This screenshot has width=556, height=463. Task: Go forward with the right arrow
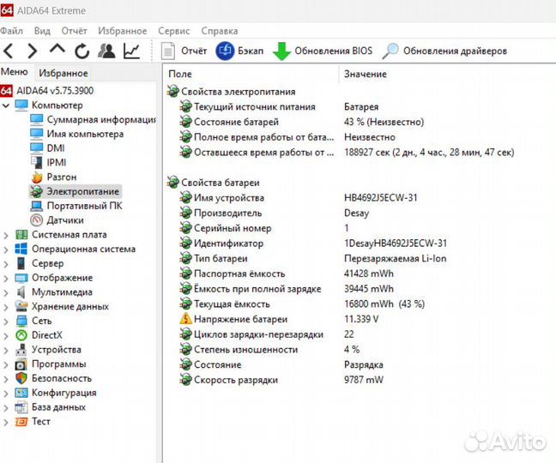(32, 51)
